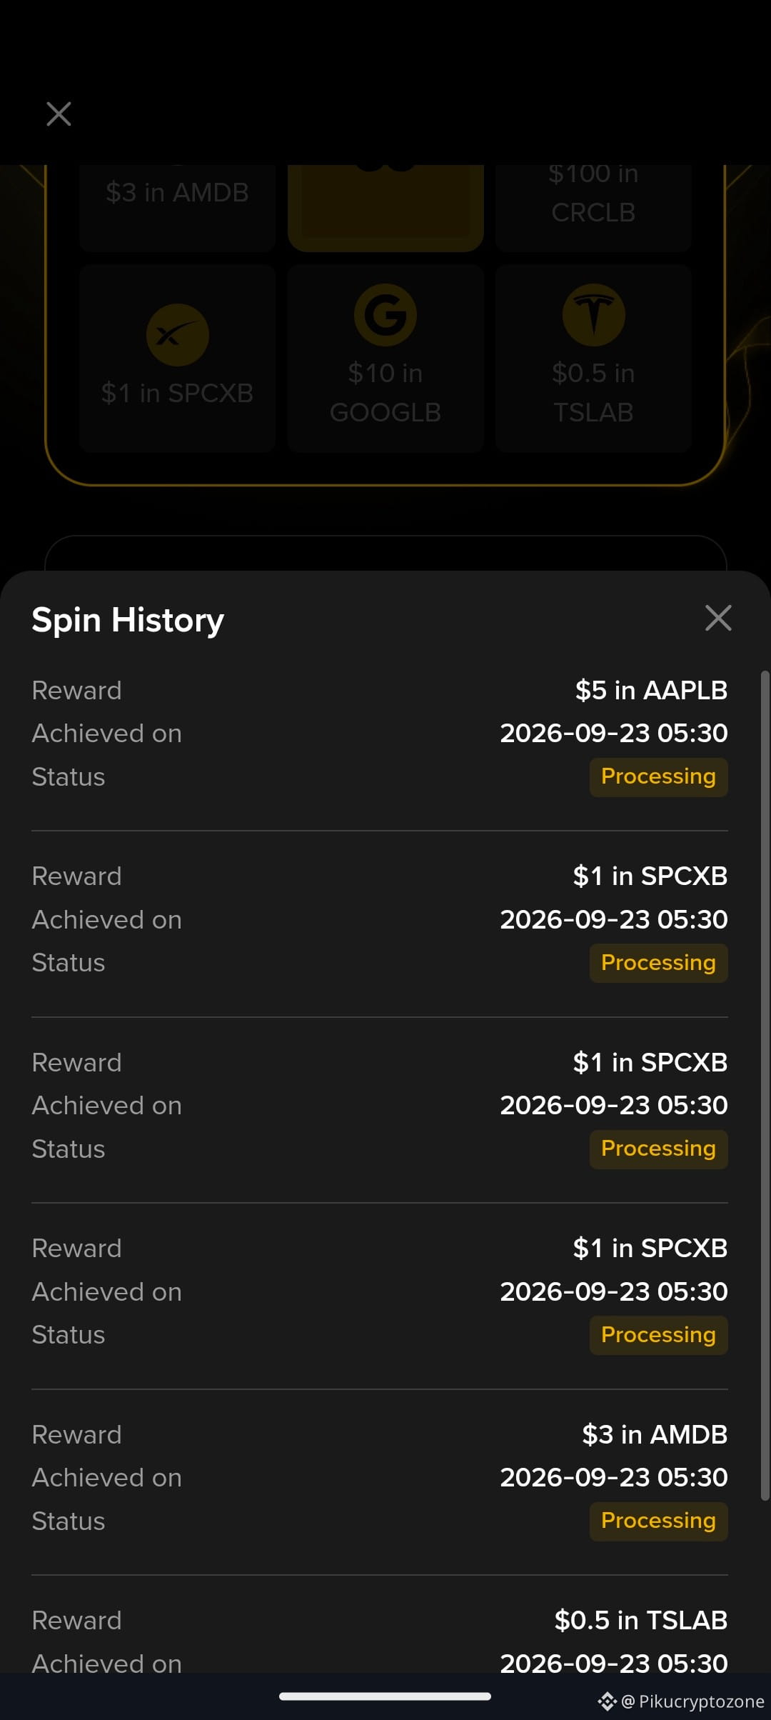This screenshot has width=771, height=1720.
Task: Tap the Pikucryptozone watermark logo
Action: (x=608, y=1701)
